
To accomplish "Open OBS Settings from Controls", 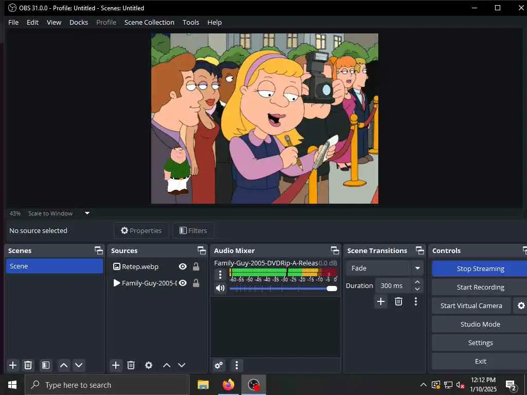I will 480,343.
